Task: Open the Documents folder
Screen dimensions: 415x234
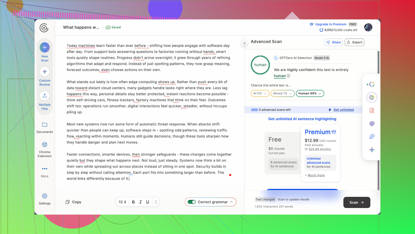Action: pos(45,125)
